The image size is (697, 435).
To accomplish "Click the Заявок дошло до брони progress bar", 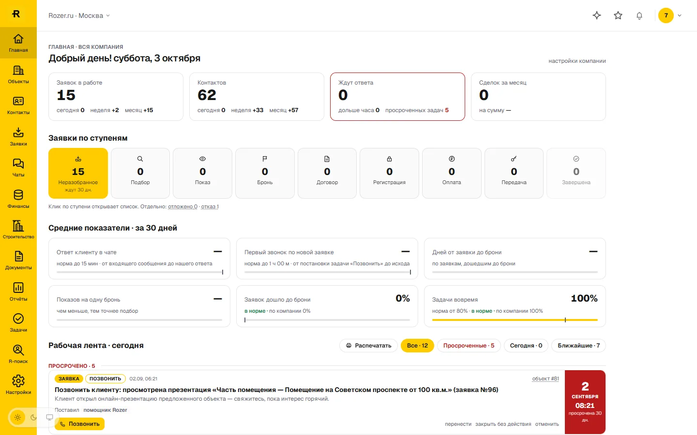I will point(327,320).
